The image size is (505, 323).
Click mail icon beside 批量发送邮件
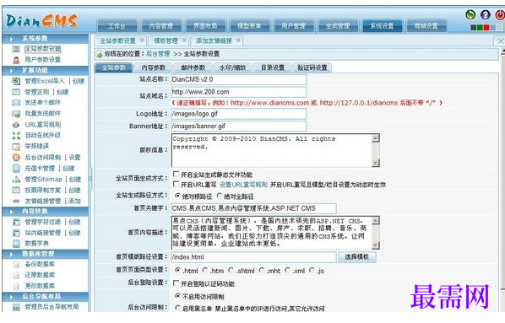[16, 114]
